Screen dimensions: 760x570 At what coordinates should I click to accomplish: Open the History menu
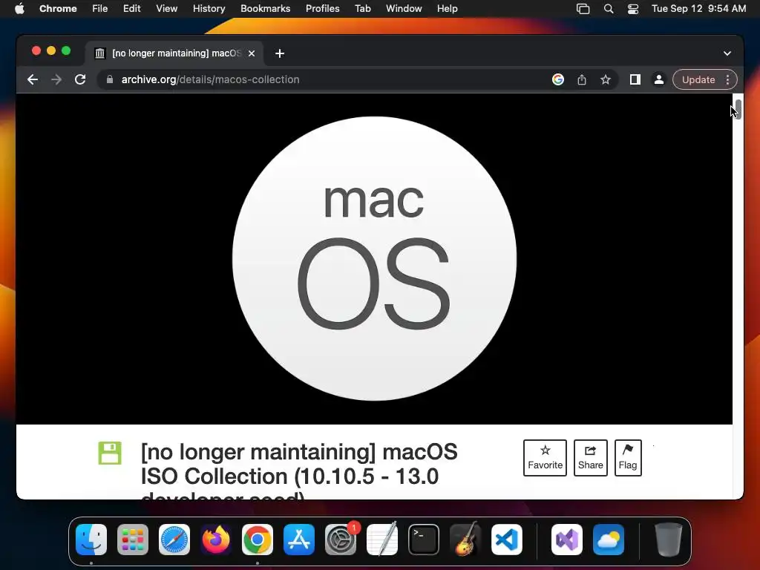pos(209,9)
